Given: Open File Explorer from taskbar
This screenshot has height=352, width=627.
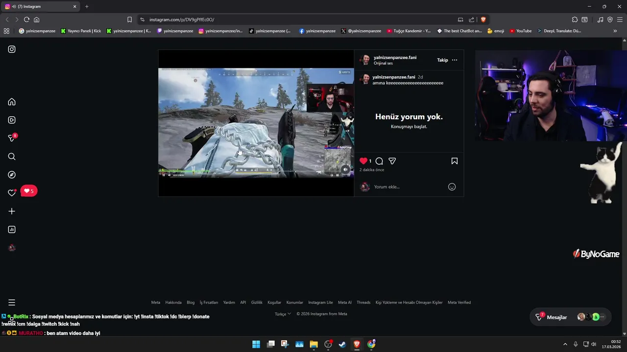Looking at the screenshot, I should coord(313,344).
